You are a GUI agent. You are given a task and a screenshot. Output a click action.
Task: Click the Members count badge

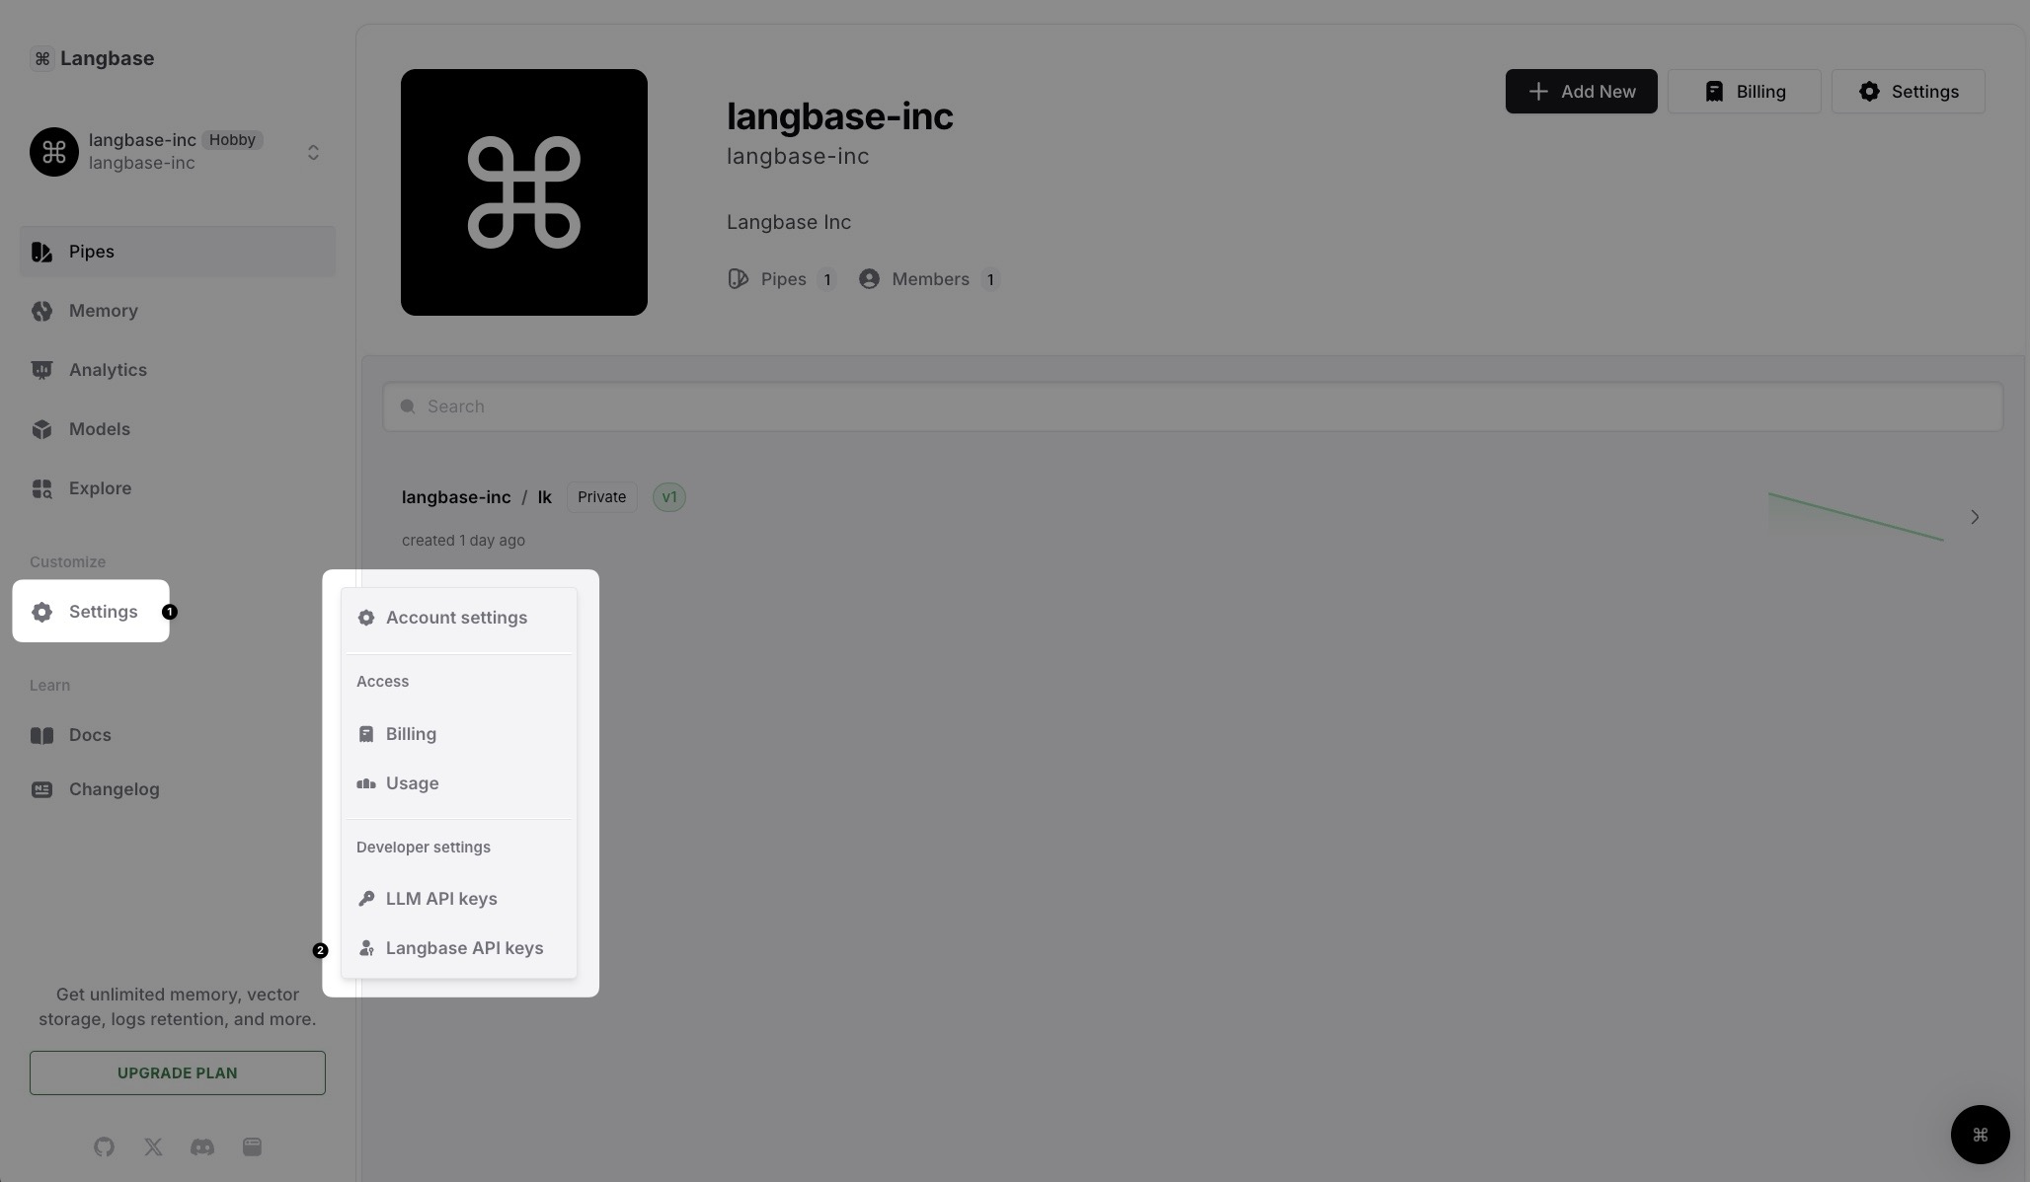click(x=989, y=278)
